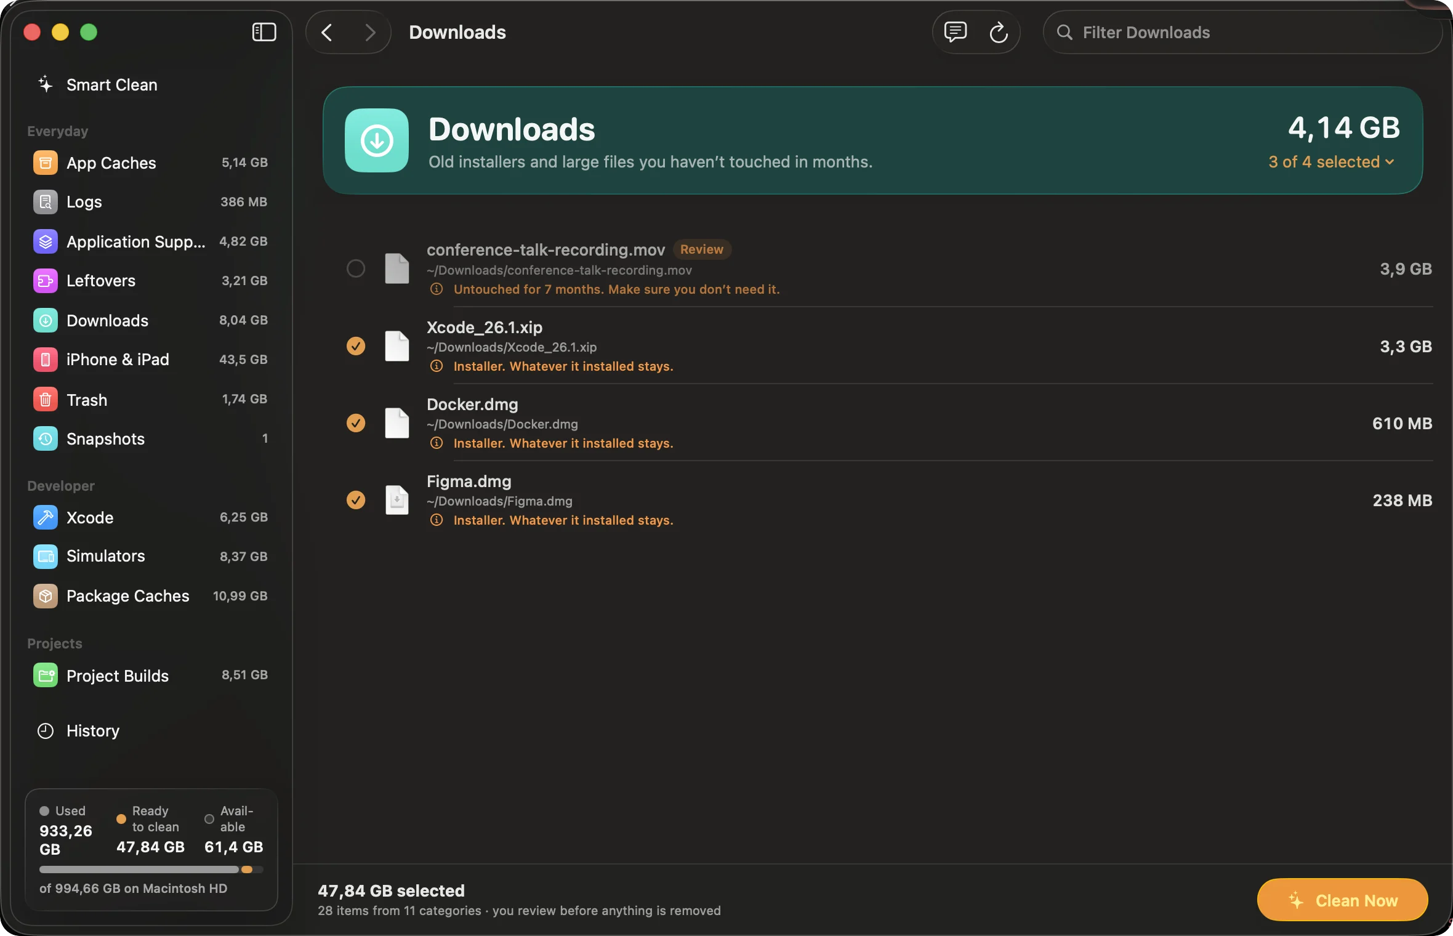
Task: Go back with the left chevron
Action: (x=327, y=32)
